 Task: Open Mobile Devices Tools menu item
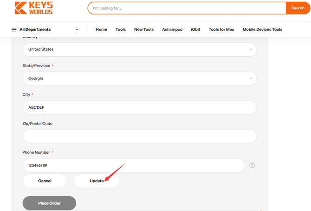262,29
